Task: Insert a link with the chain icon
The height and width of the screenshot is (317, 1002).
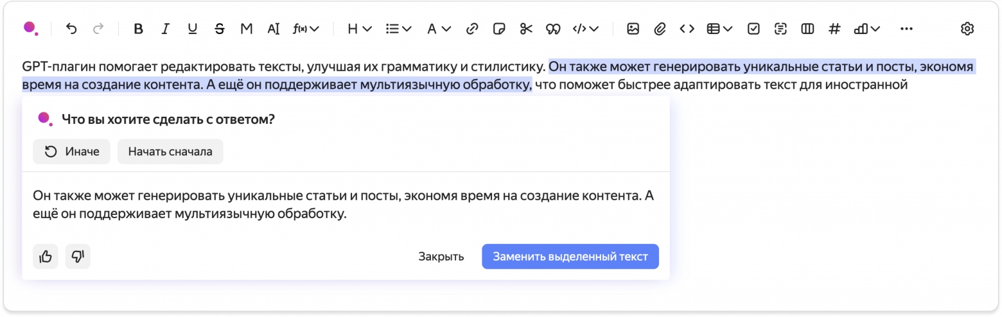Action: coord(472,28)
